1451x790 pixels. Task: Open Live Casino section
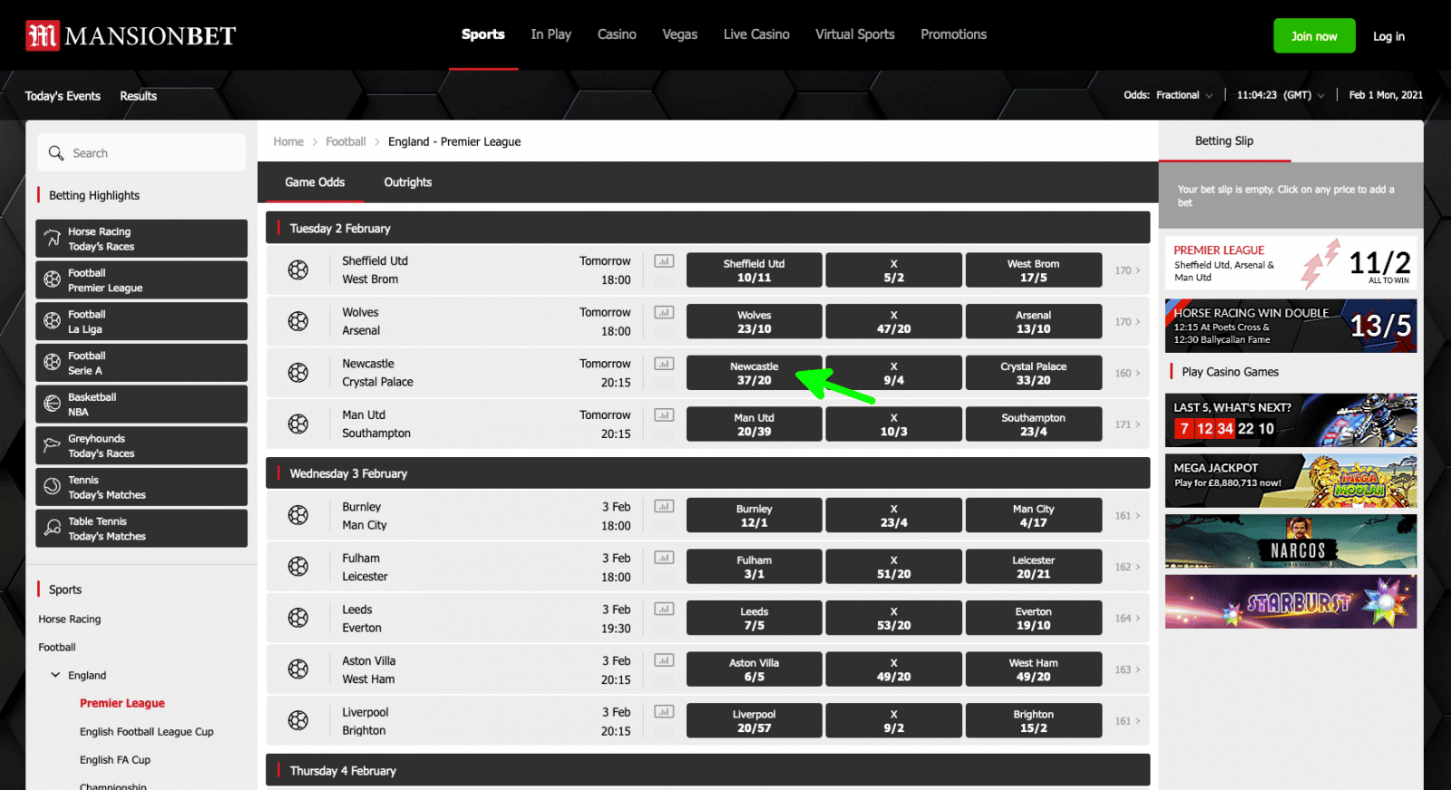tap(756, 34)
